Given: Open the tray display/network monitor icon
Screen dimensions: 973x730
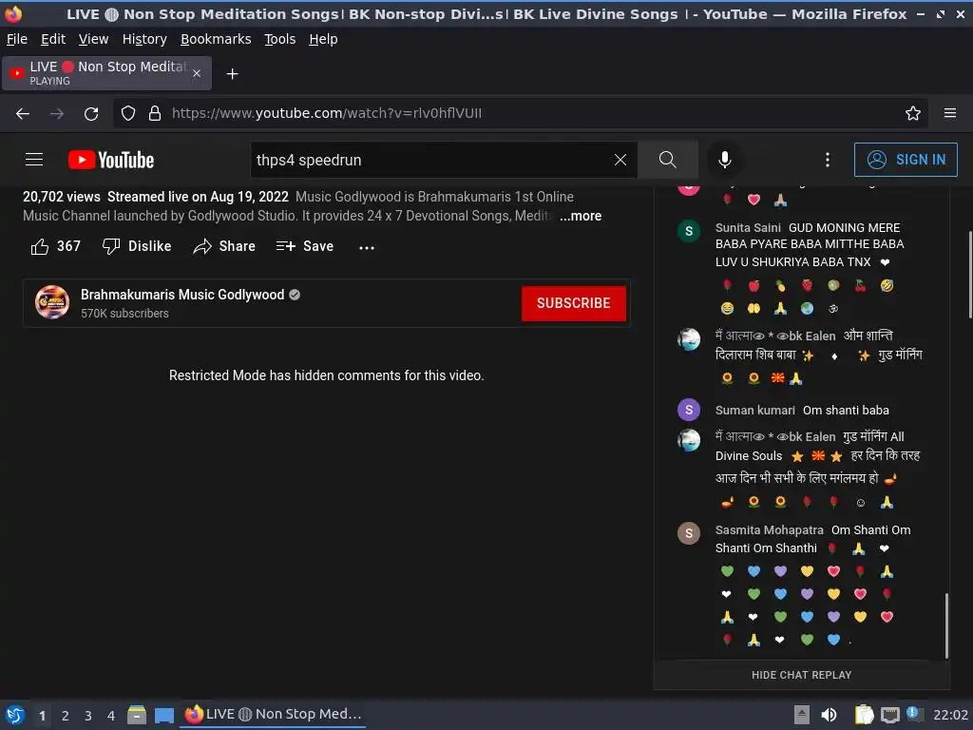Looking at the screenshot, I should click(x=889, y=715).
